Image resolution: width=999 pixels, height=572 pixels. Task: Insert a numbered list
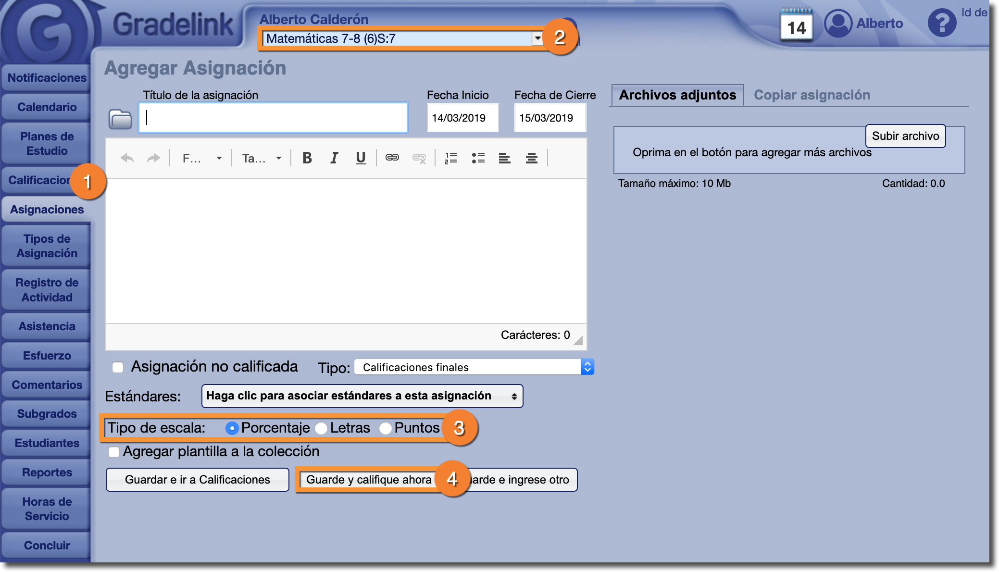[x=451, y=158]
